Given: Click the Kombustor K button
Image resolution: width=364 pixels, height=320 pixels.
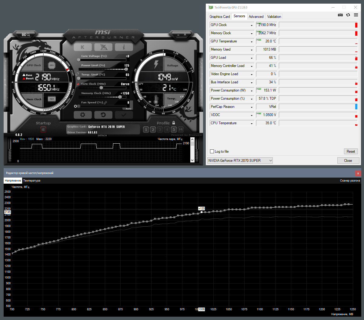Looking at the screenshot, I should coord(83,47).
